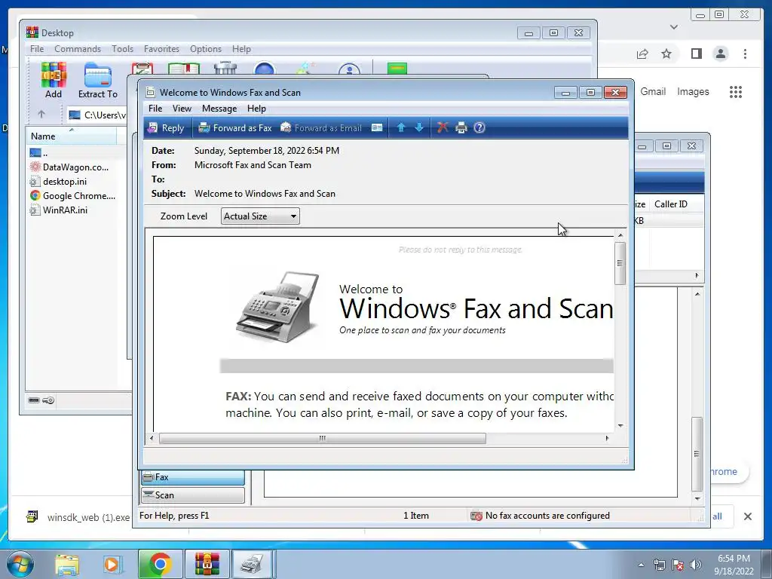Click the WinRAR Add icon
This screenshot has height=579, width=772.
coord(54,81)
